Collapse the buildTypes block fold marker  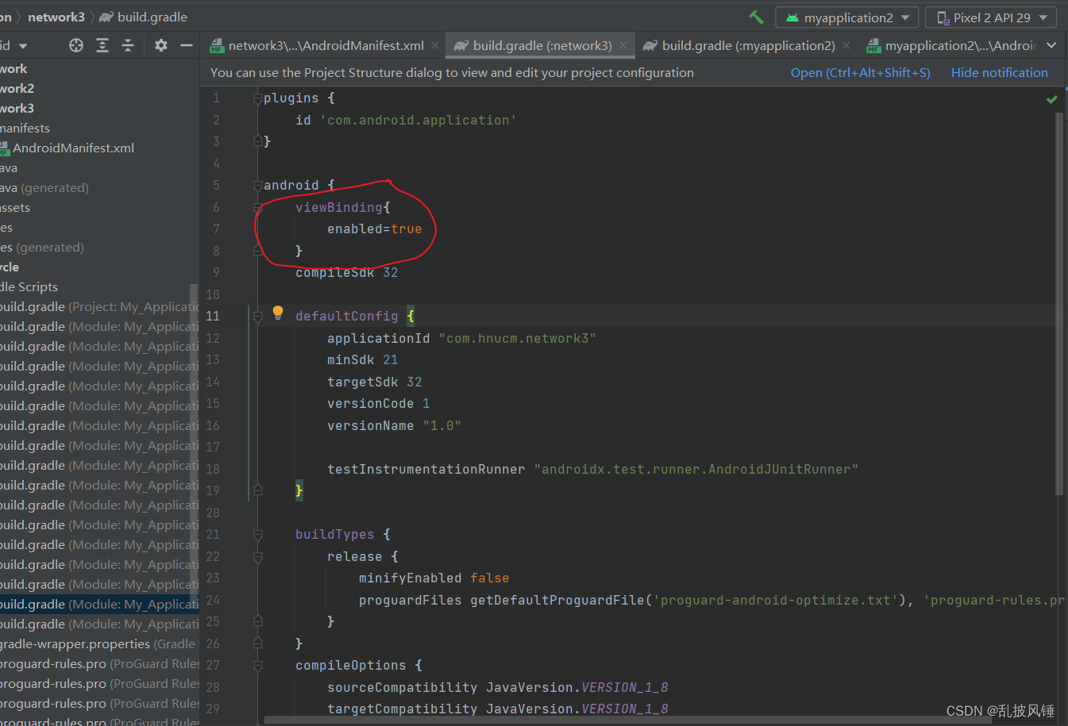click(x=257, y=535)
